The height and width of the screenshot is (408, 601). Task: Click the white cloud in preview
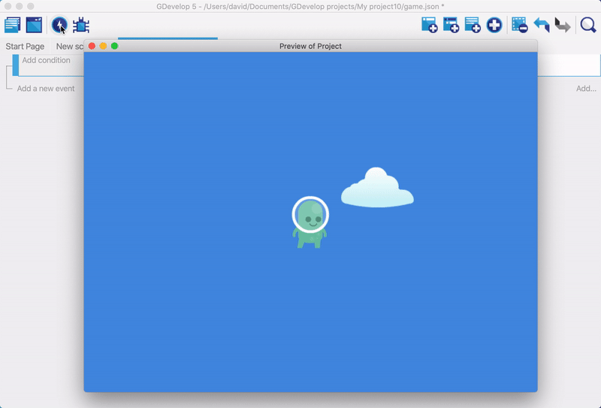tap(377, 189)
